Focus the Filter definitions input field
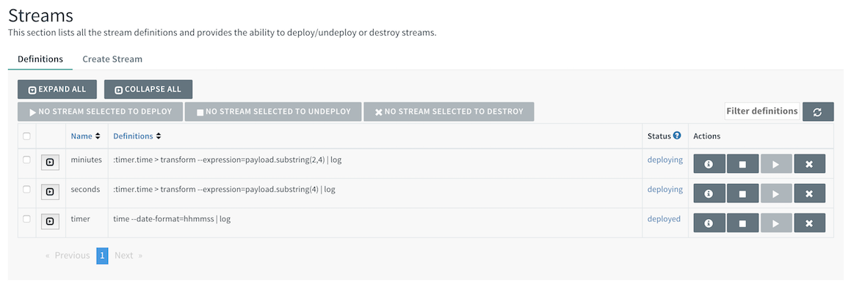This screenshot has width=851, height=288. tap(762, 111)
